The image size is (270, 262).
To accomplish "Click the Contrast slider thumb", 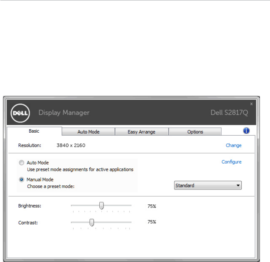I will (92, 223).
